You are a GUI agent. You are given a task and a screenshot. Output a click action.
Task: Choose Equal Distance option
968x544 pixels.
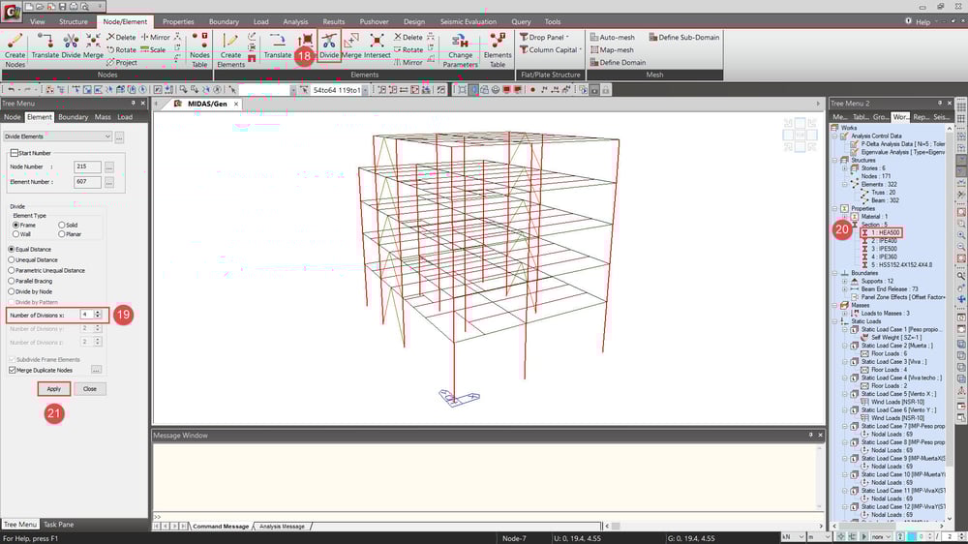coord(11,249)
